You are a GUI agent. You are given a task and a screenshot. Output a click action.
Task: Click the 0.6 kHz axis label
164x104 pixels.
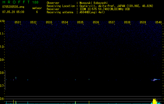click(2, 99)
